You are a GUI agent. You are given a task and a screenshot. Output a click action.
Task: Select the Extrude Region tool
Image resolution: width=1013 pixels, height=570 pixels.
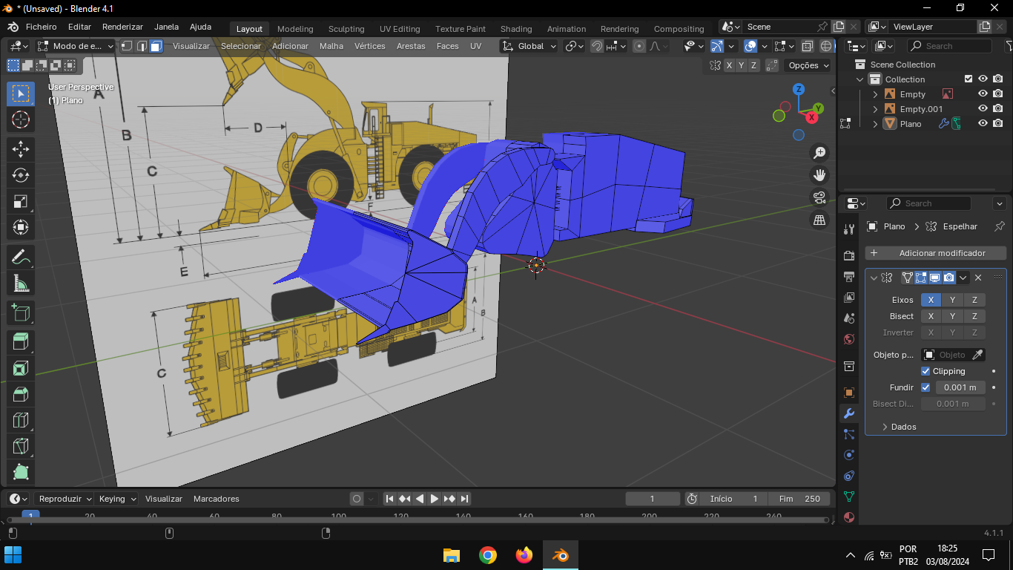(x=21, y=342)
